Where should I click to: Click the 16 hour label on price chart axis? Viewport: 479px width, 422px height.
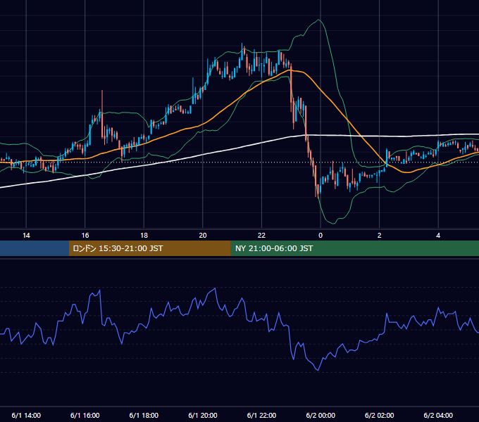click(x=85, y=236)
